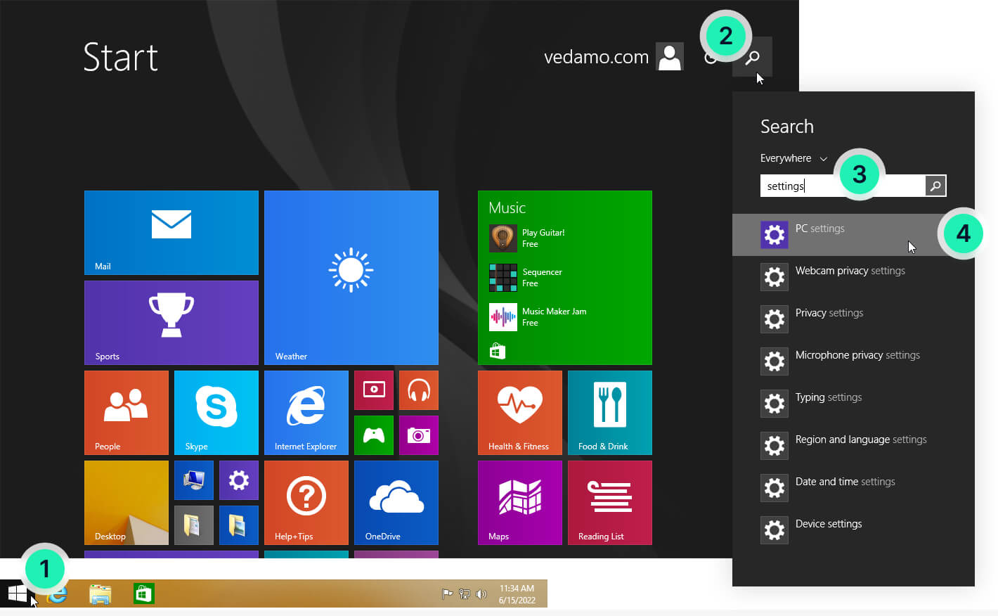Viewport: 998px width, 616px height.
Task: Open the Camera tile
Action: point(419,435)
